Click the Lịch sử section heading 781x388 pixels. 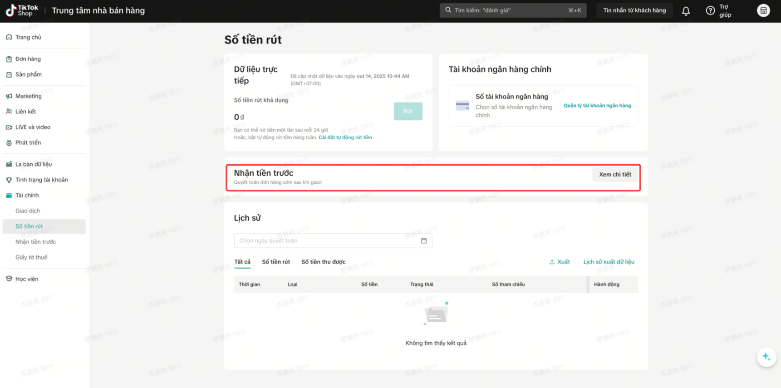click(247, 218)
